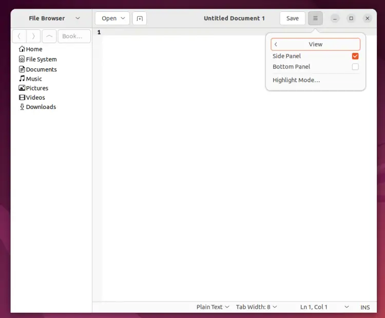
Task: Open the parent folder with up arrow
Action: 49,36
